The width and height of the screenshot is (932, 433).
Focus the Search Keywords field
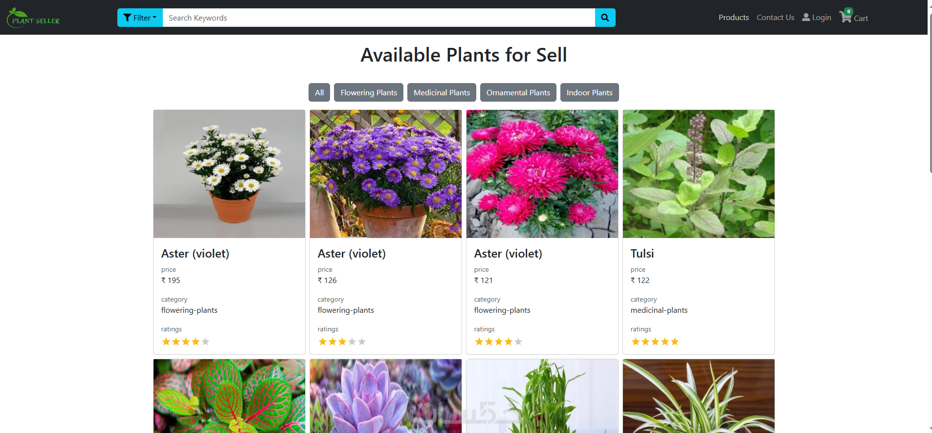click(x=378, y=18)
